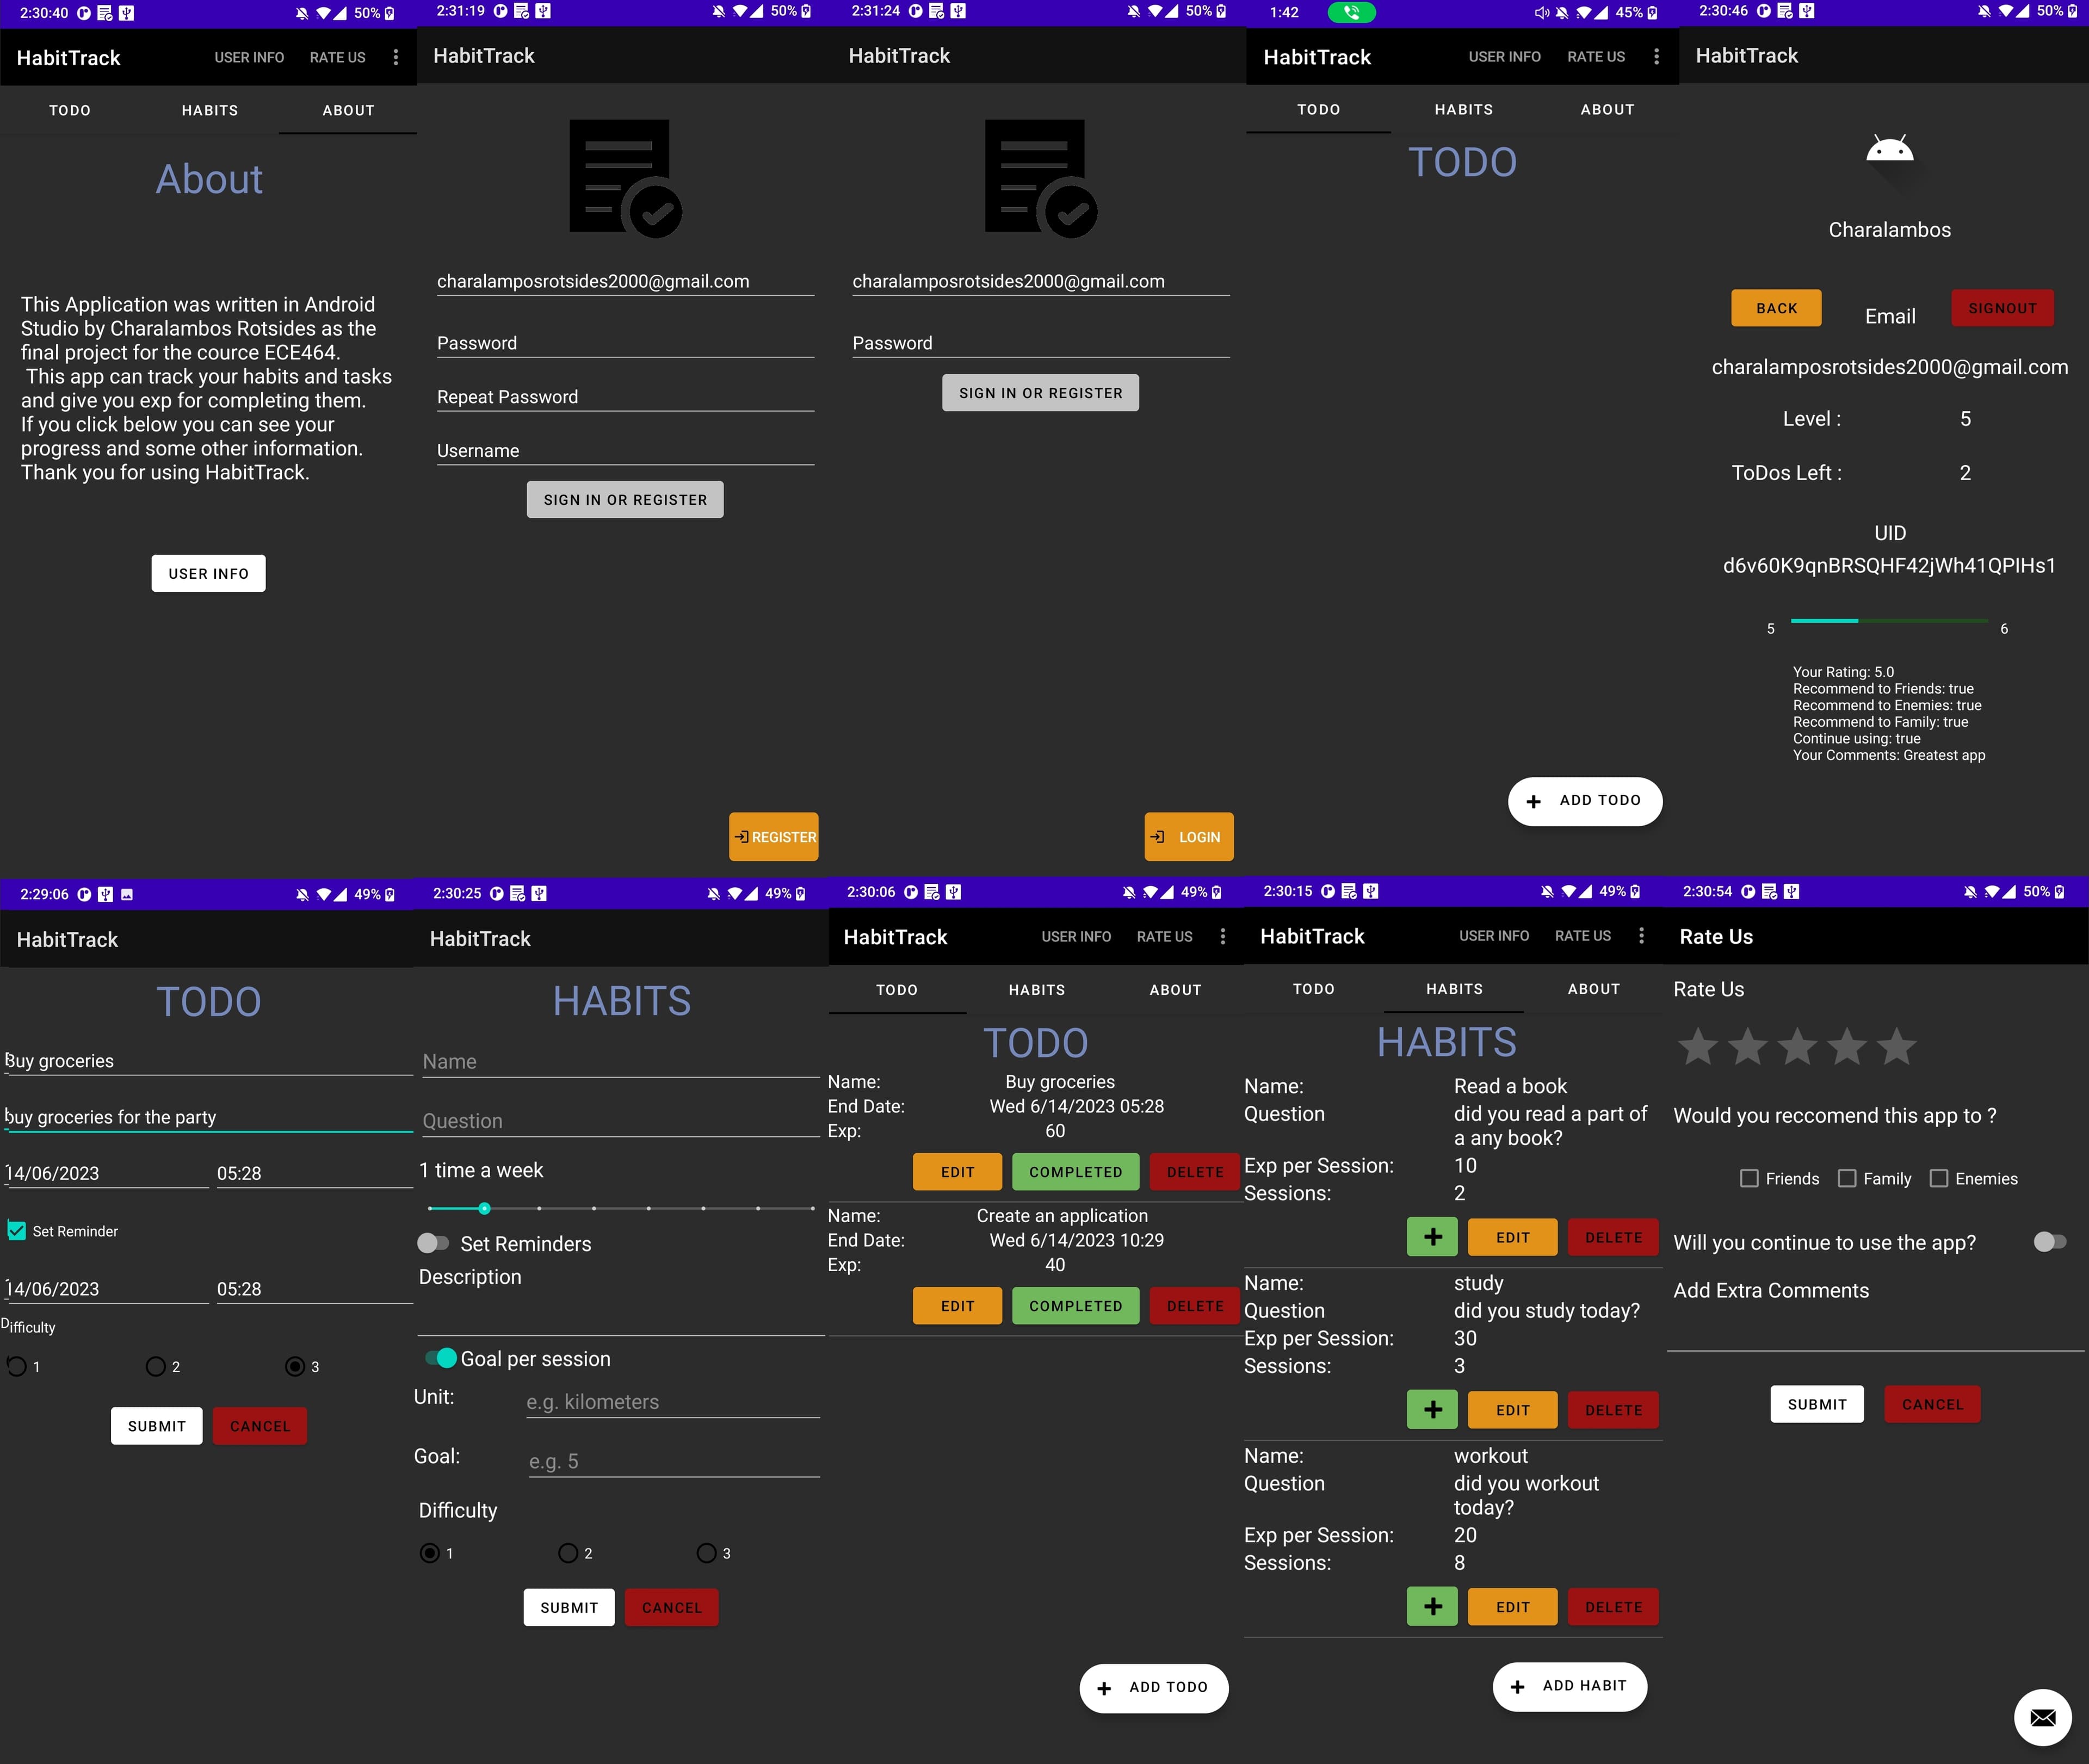This screenshot has height=1764, width=2089.
Task: Click the green plus for study habit
Action: click(1432, 1409)
